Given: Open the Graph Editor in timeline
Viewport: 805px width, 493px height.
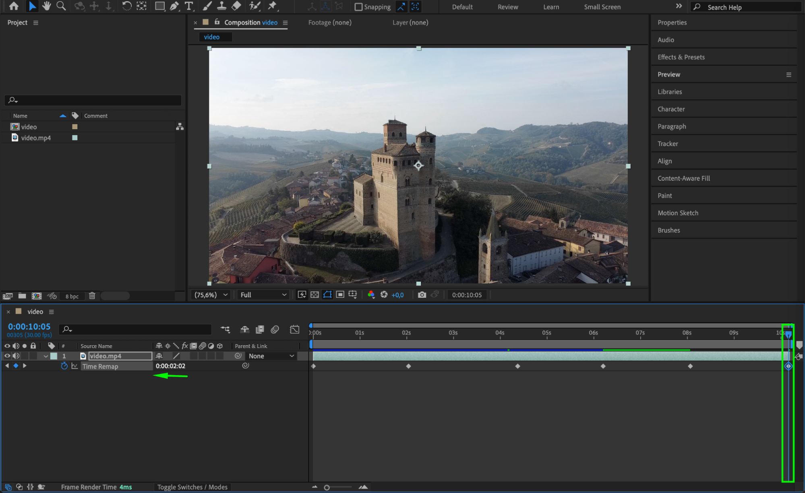Looking at the screenshot, I should click(294, 330).
